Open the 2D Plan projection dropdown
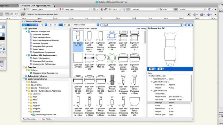 192,9
